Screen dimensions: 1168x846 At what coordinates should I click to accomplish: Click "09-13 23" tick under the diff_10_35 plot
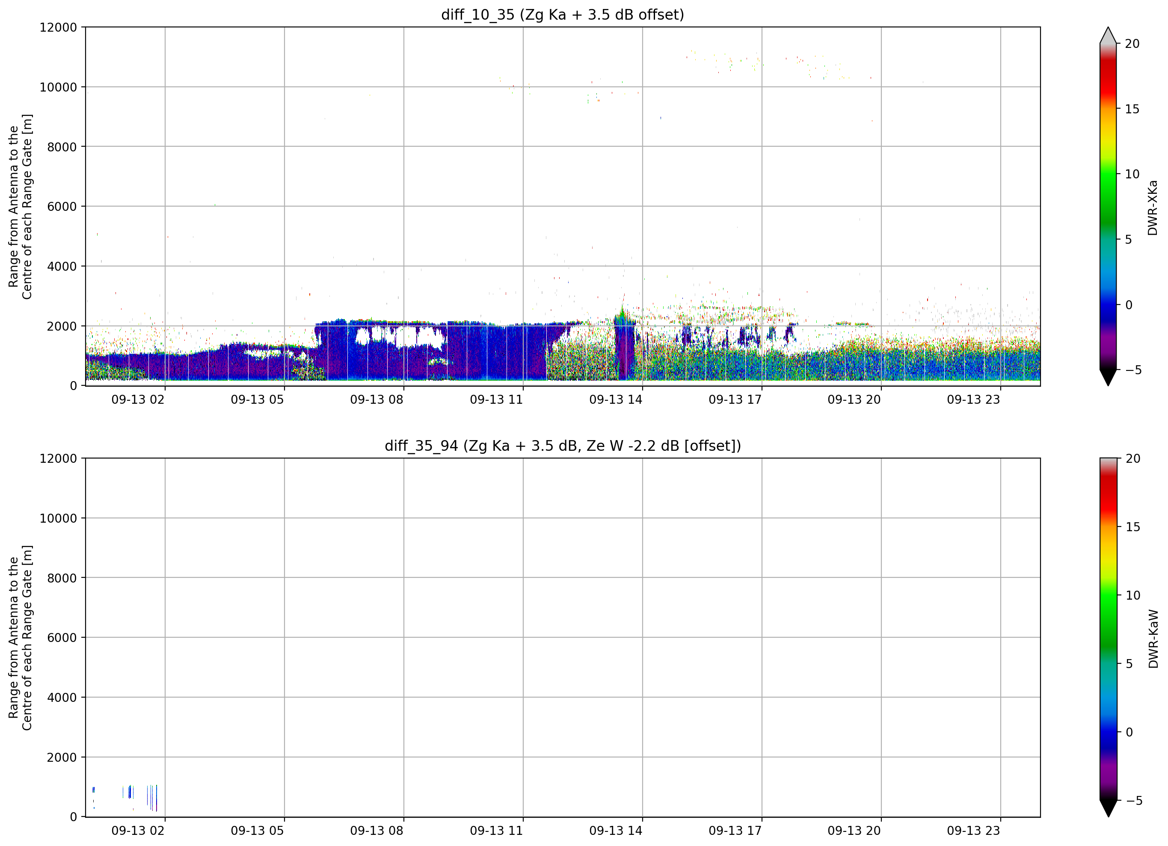point(973,399)
